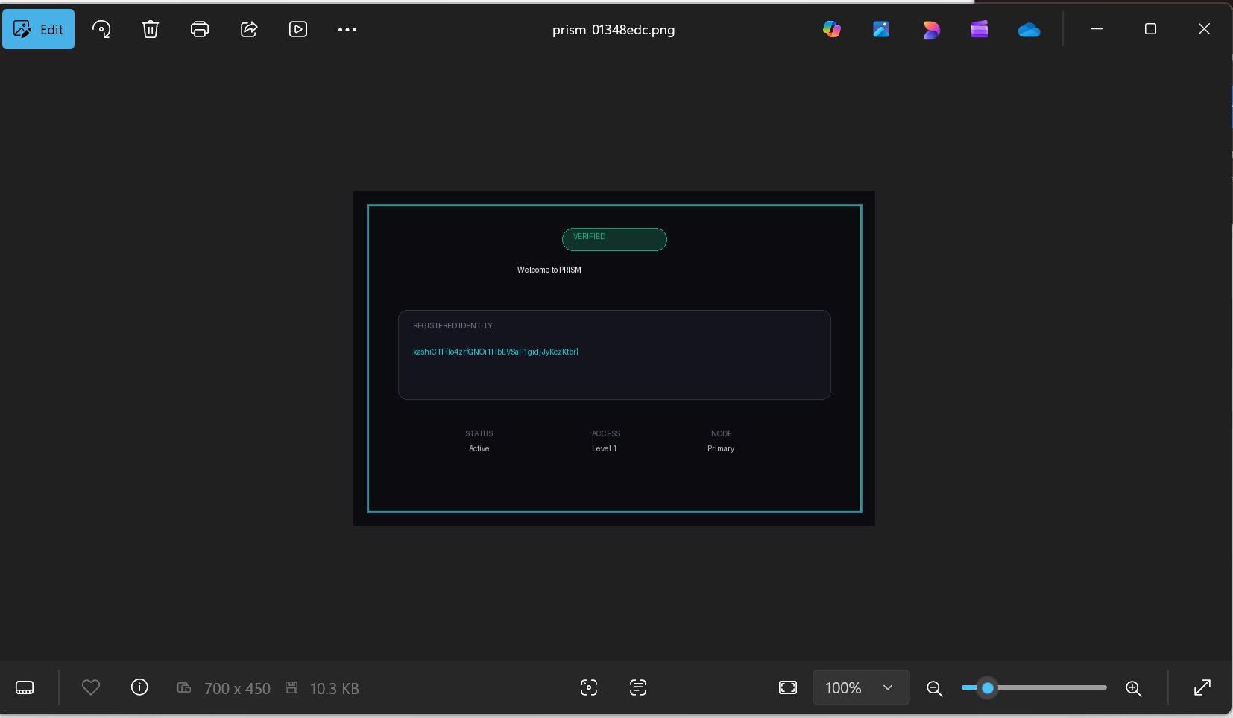Image resolution: width=1233 pixels, height=718 pixels.
Task: Share the image via share icon
Action: pyautogui.click(x=249, y=29)
